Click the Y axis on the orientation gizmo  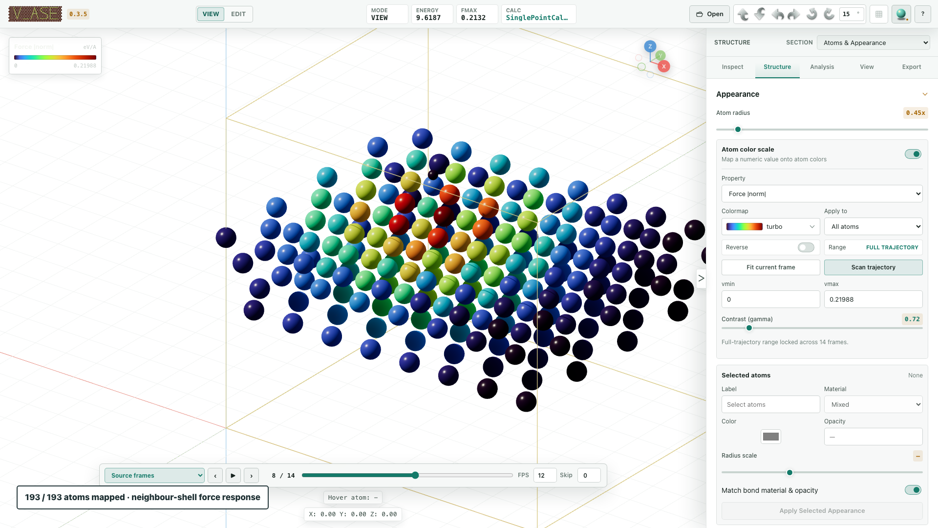point(661,56)
